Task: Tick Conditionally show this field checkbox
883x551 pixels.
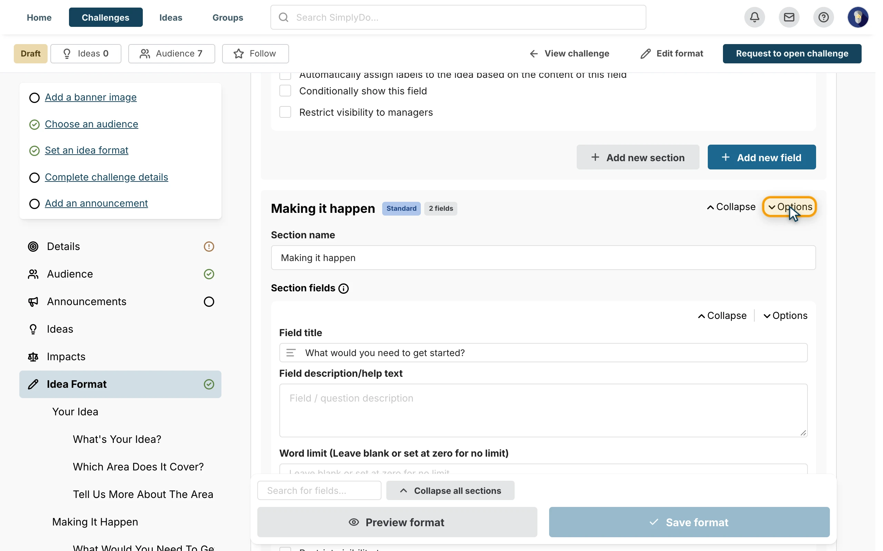Action: [285, 91]
